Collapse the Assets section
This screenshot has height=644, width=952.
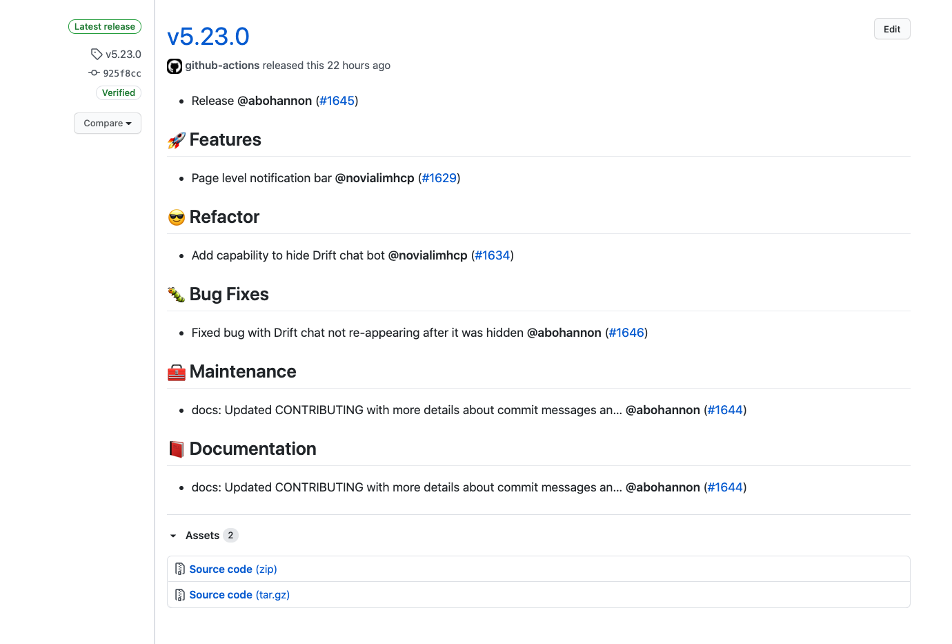click(x=173, y=536)
